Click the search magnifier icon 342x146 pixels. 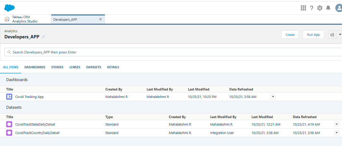point(9,52)
